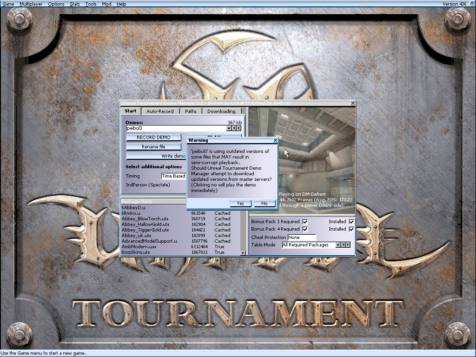Open the Demos dropdown arrow beside peibol3

point(229,128)
